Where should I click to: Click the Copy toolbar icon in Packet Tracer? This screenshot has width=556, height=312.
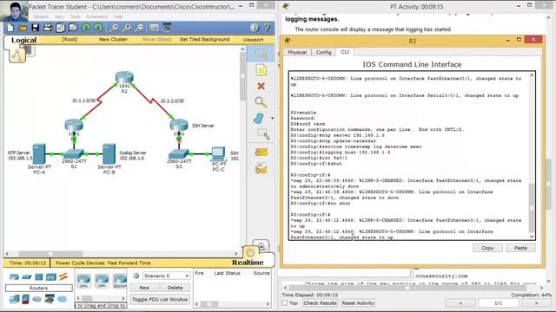(x=61, y=28)
